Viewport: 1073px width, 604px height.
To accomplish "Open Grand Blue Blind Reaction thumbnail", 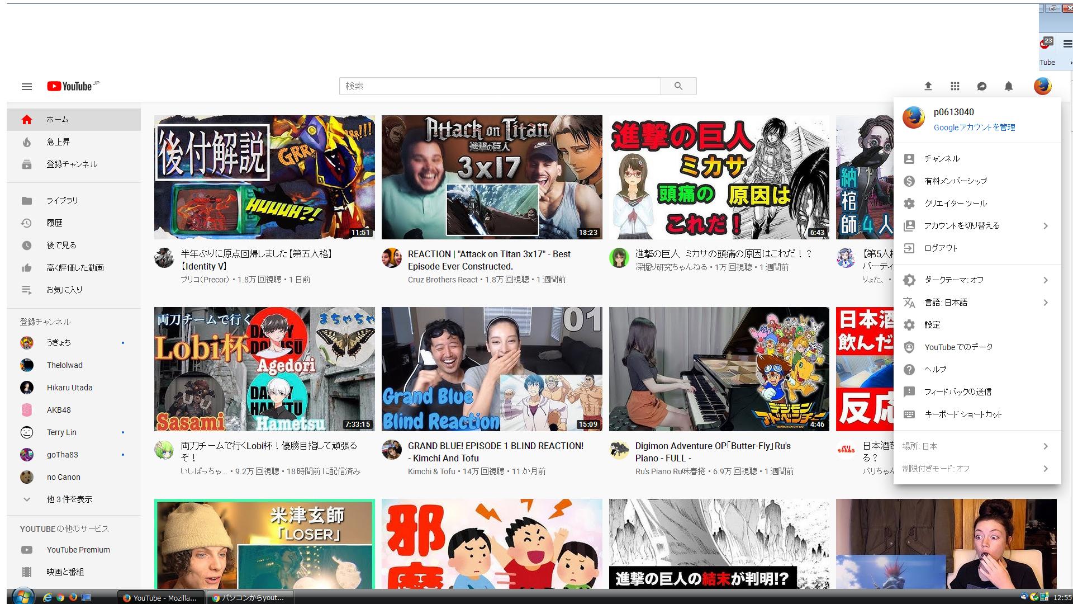I will click(x=492, y=369).
